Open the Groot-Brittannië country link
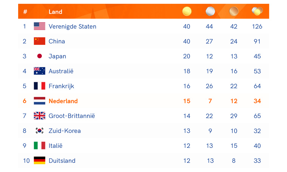The width and height of the screenshot is (287, 172). 72,116
